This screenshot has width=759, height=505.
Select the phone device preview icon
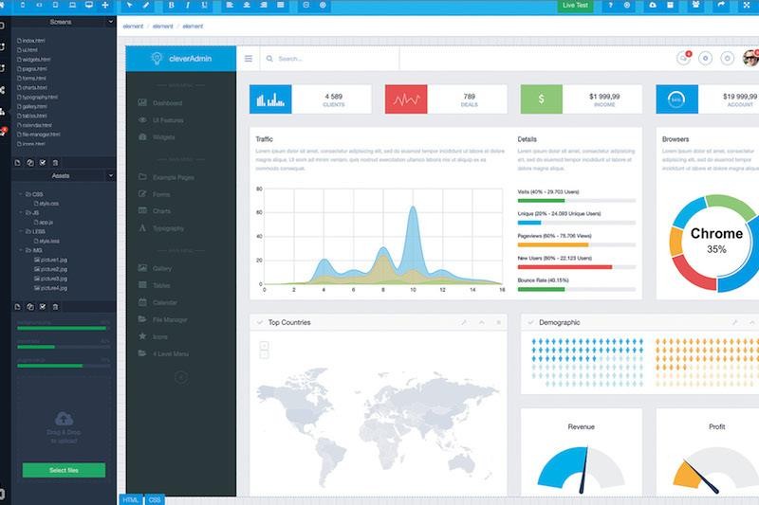22,5
